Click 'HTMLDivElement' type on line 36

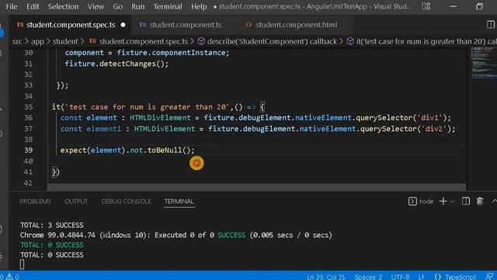160,117
